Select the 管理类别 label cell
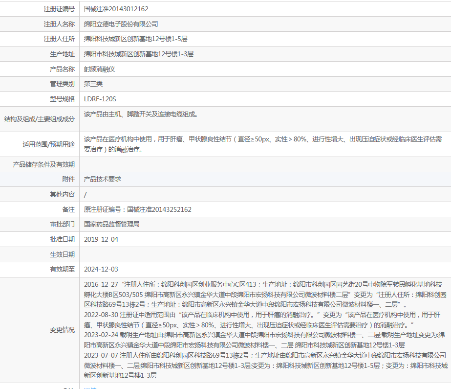 pos(62,84)
